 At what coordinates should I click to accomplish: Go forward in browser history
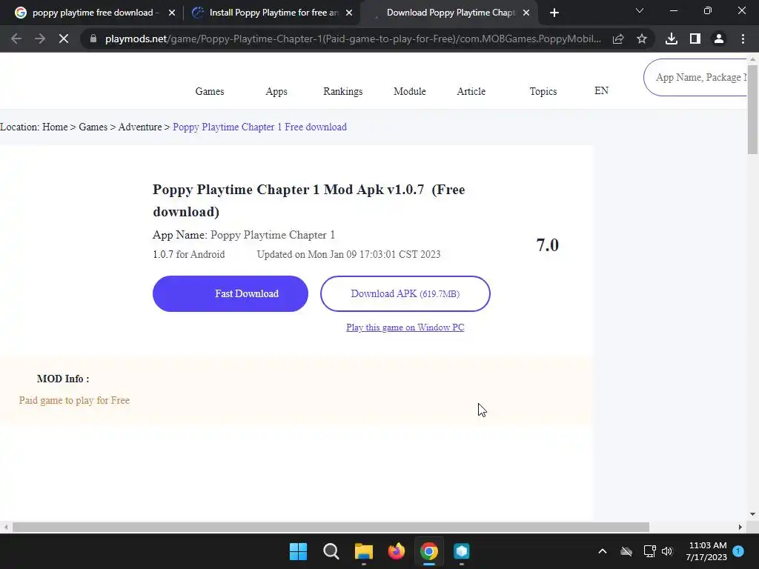tap(40, 39)
